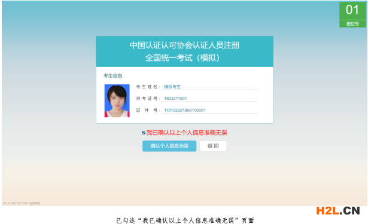Click the version number text at bottom left
The width and height of the screenshot is (368, 224).
(22, 203)
